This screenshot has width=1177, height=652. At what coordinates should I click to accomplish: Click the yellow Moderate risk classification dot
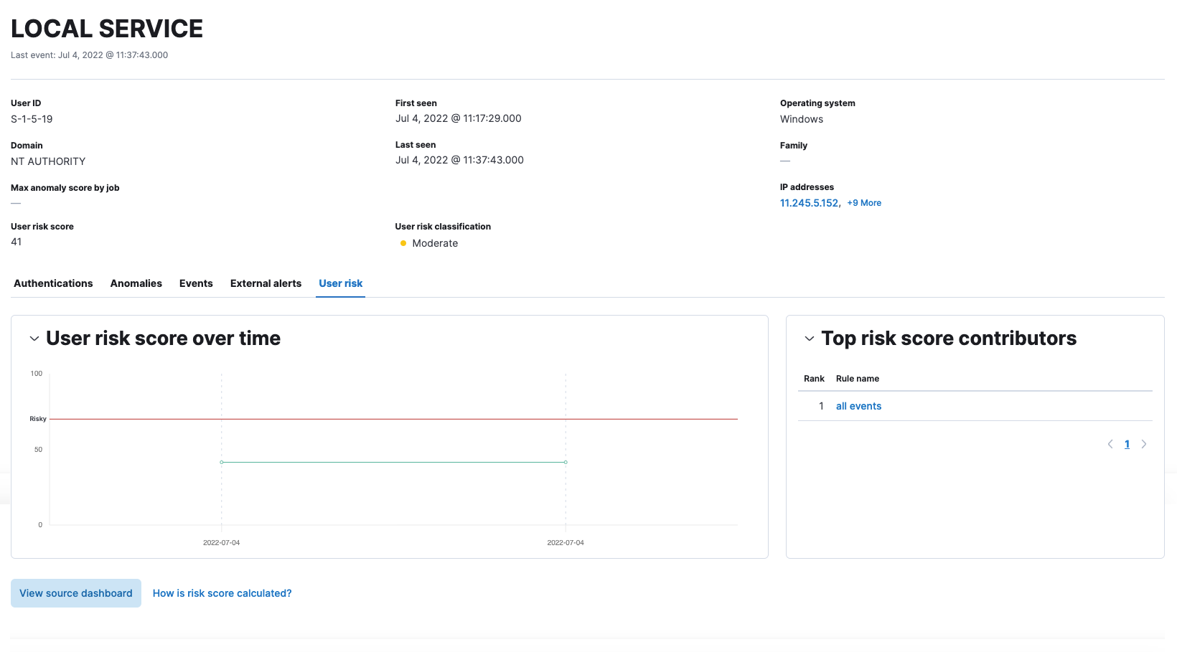(x=402, y=243)
